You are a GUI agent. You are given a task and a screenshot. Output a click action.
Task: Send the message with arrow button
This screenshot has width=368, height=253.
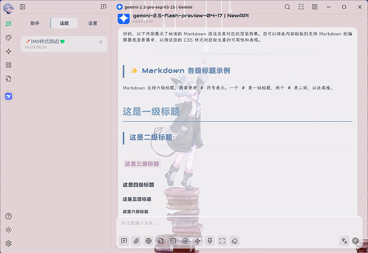pos(355,241)
